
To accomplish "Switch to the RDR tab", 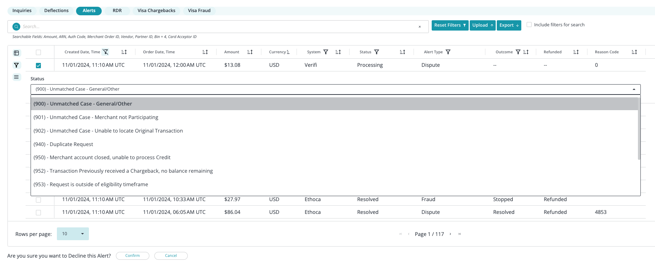I will click(117, 11).
